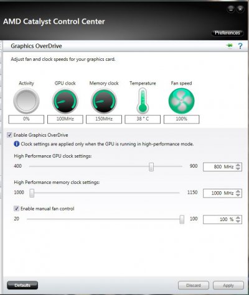Image resolution: width=249 pixels, height=295 pixels.
Task: Minimize the Catalyst Control Center window
Action: (x=231, y=9)
